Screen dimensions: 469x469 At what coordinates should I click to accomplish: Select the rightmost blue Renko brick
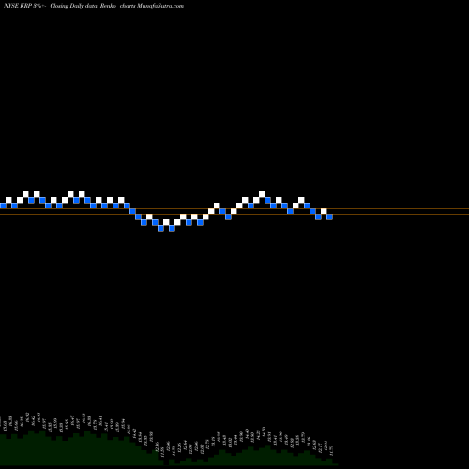click(x=329, y=217)
